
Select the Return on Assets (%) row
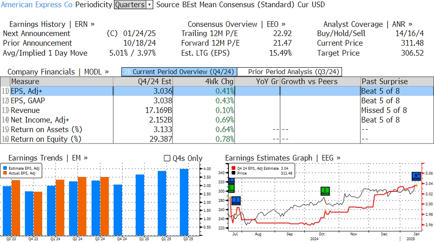coord(217,130)
